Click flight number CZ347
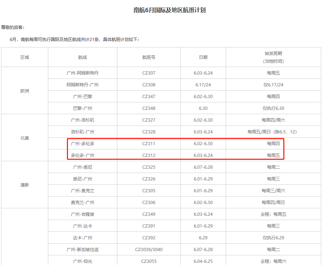 coord(149,96)
